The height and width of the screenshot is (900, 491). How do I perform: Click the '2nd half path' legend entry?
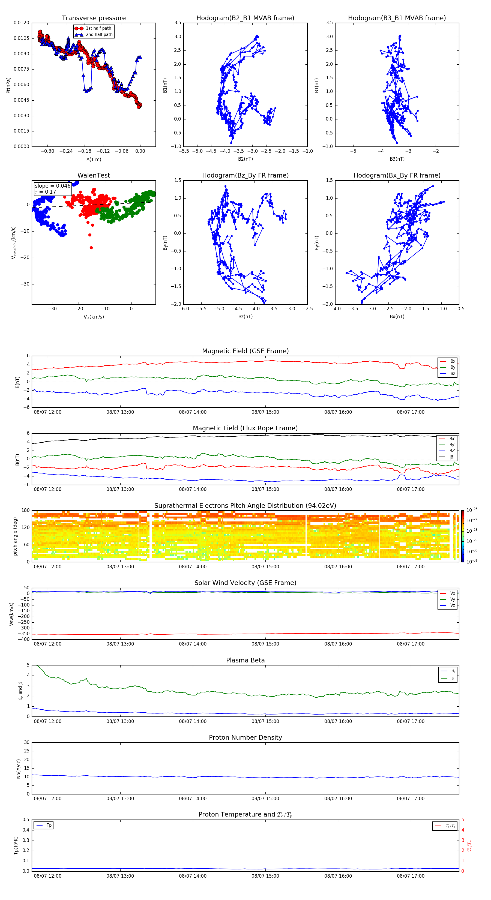[94, 35]
